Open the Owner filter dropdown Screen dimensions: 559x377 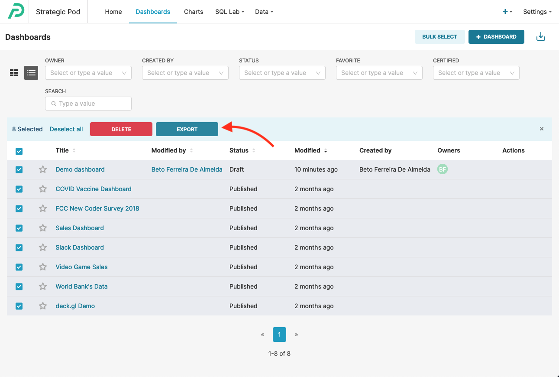(88, 73)
